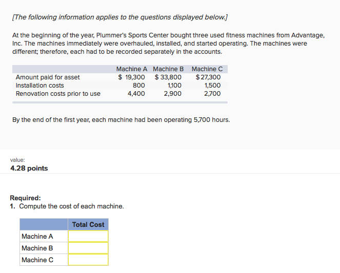Click the 'Installation costs' row label
Viewport: 340px width, 273px height.
pos(39,86)
